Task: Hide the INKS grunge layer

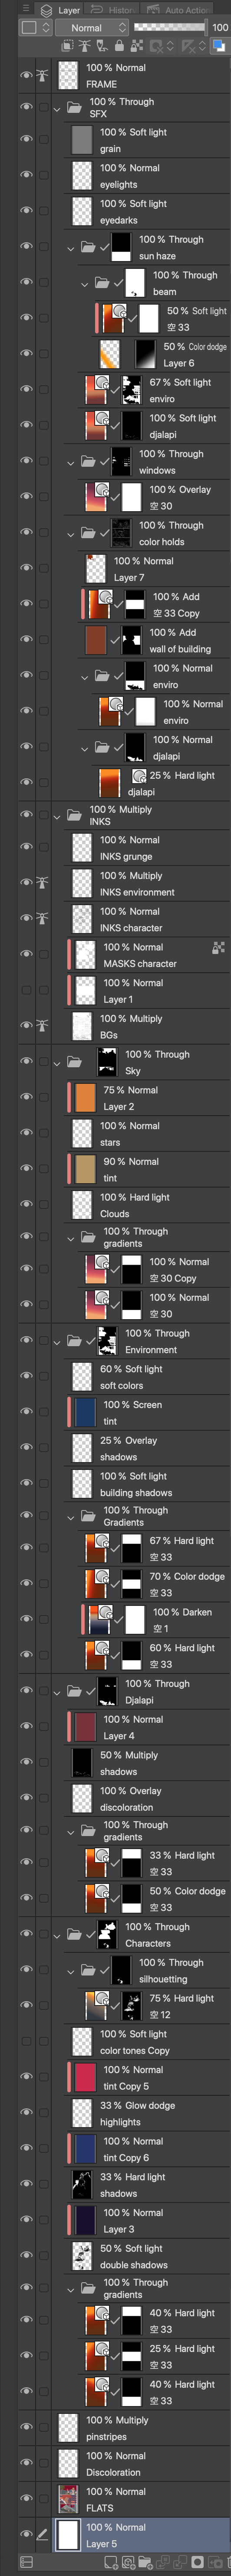Action: tap(26, 847)
